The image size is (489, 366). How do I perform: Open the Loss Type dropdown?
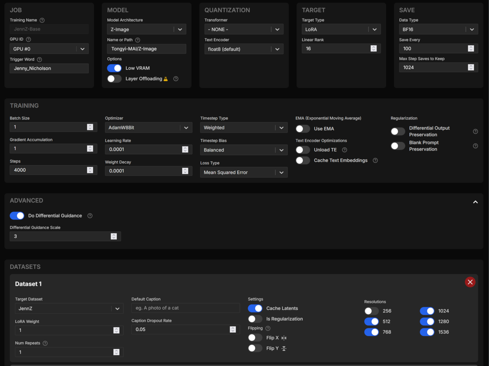[244, 173]
